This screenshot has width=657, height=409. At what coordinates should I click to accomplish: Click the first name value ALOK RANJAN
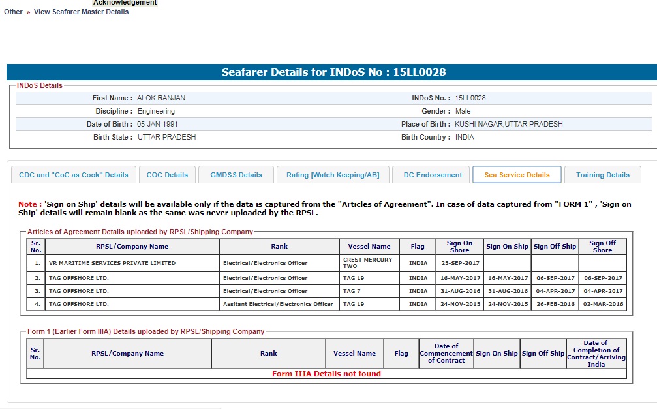tap(160, 98)
